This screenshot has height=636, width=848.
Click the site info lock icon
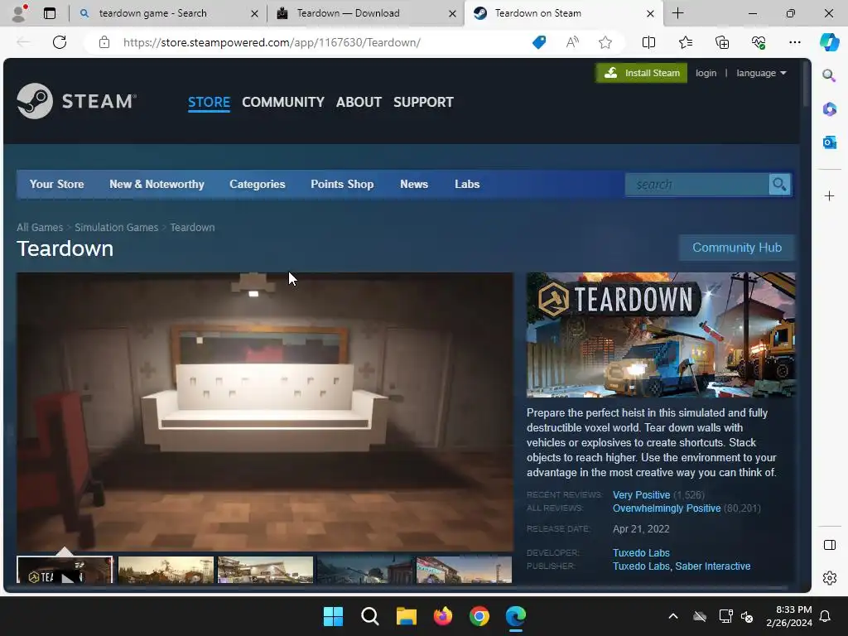click(104, 42)
